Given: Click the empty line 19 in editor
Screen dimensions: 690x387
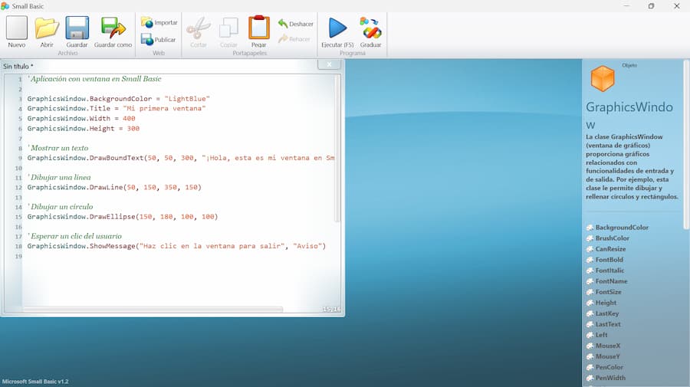Looking at the screenshot, I should click(176, 256).
